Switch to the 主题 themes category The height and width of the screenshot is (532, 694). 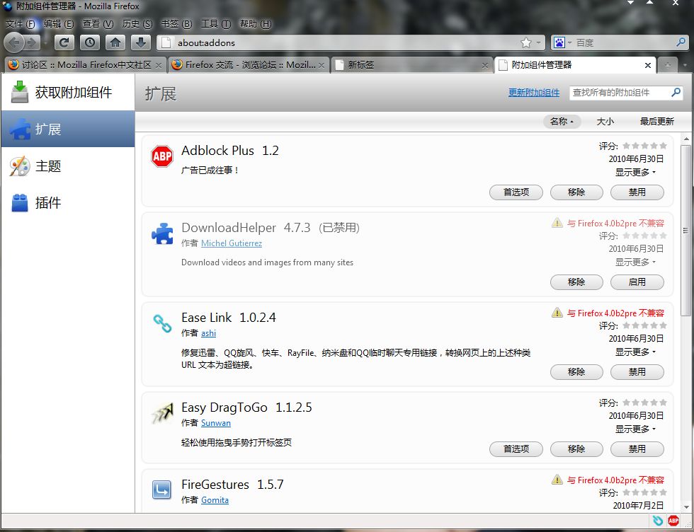point(48,166)
